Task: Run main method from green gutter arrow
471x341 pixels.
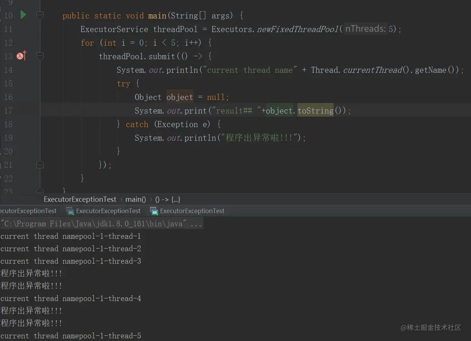Action: coord(23,15)
